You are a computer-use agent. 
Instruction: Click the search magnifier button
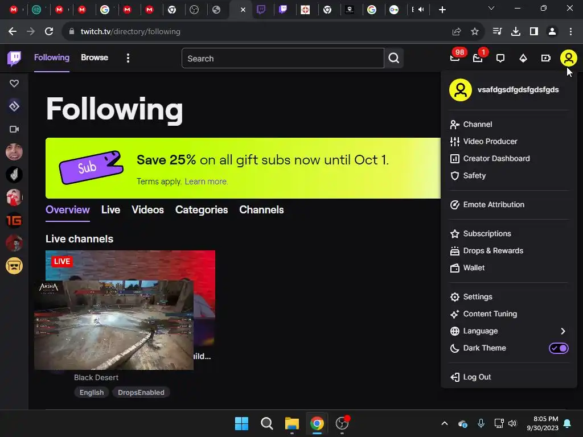394,58
